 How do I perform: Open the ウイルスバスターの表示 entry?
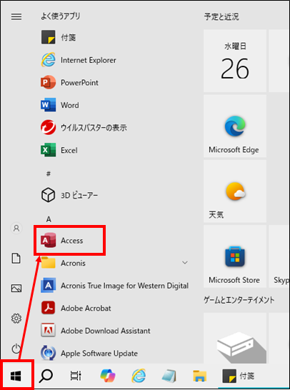[84, 128]
